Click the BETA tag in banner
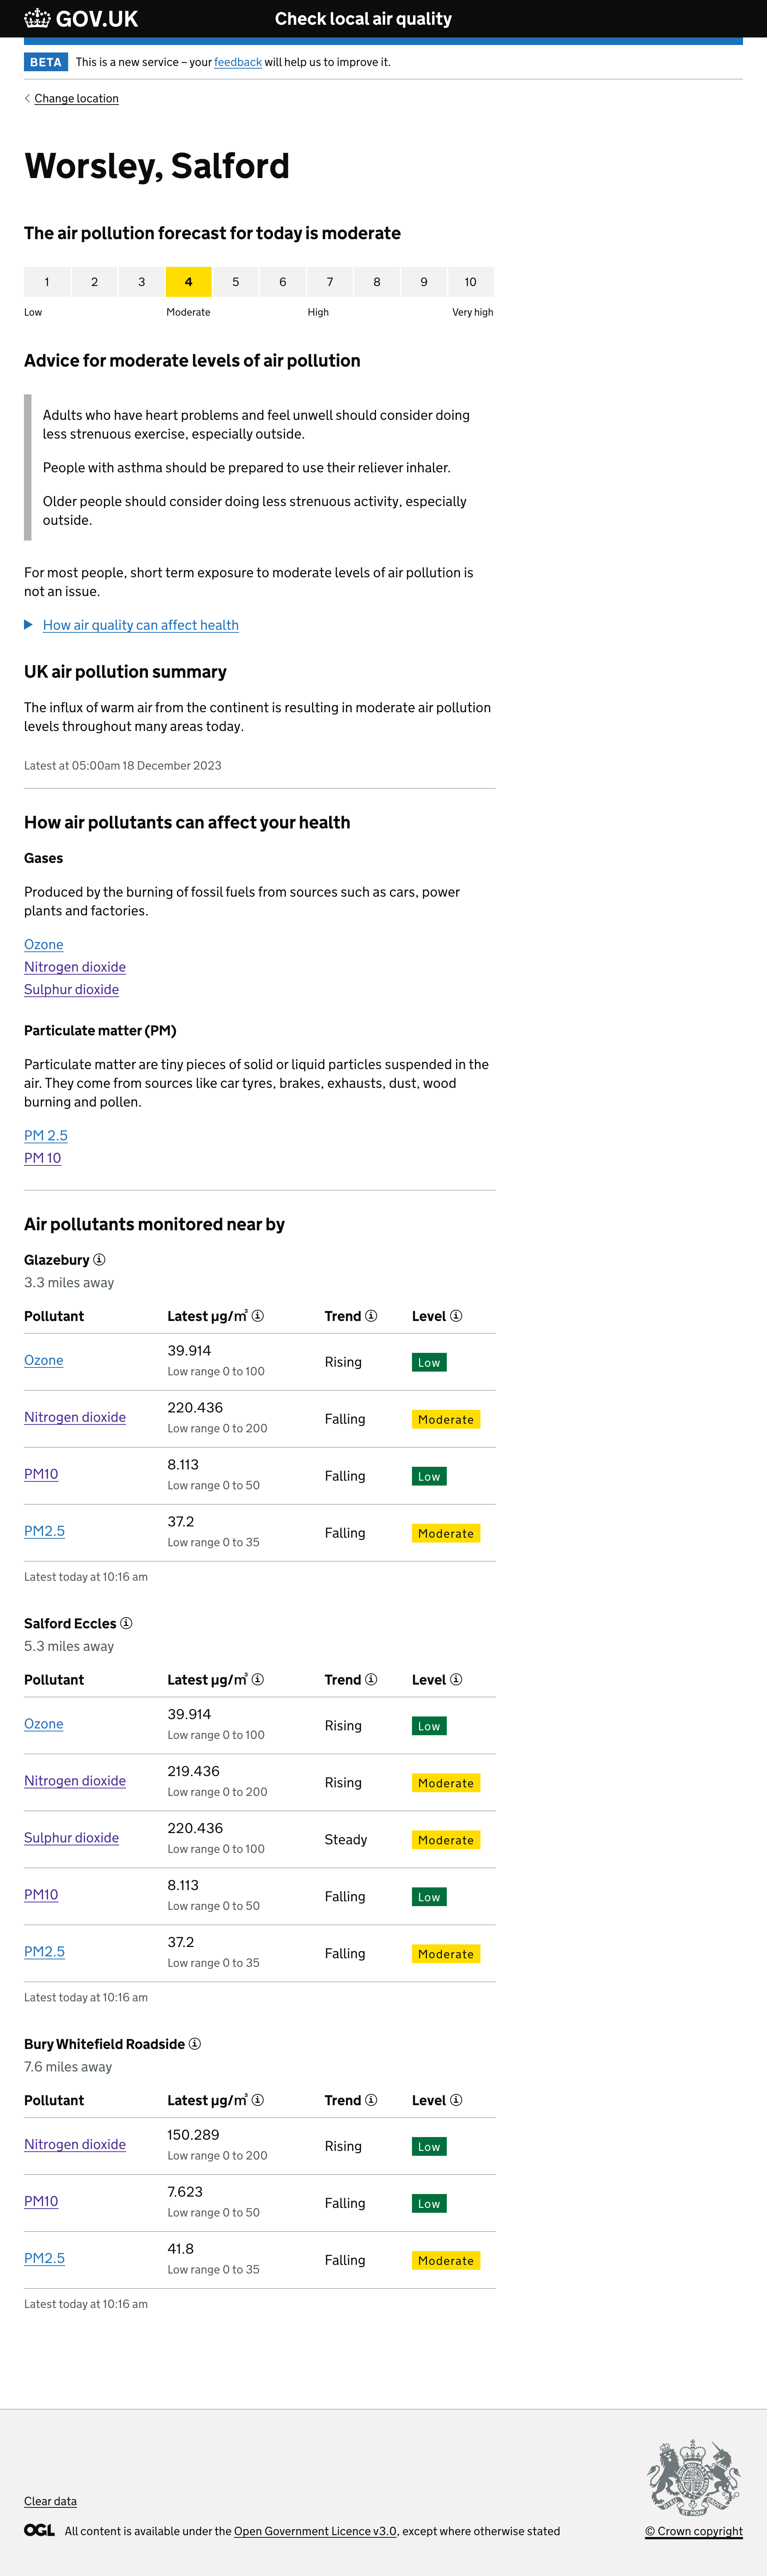The height and width of the screenshot is (2576, 767). [46, 62]
